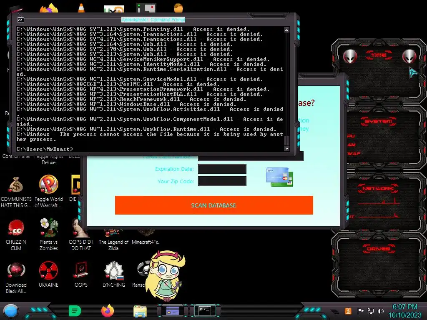Launch the UKRAINE radiation symbol shortcut
The image size is (427, 320).
pos(48,271)
